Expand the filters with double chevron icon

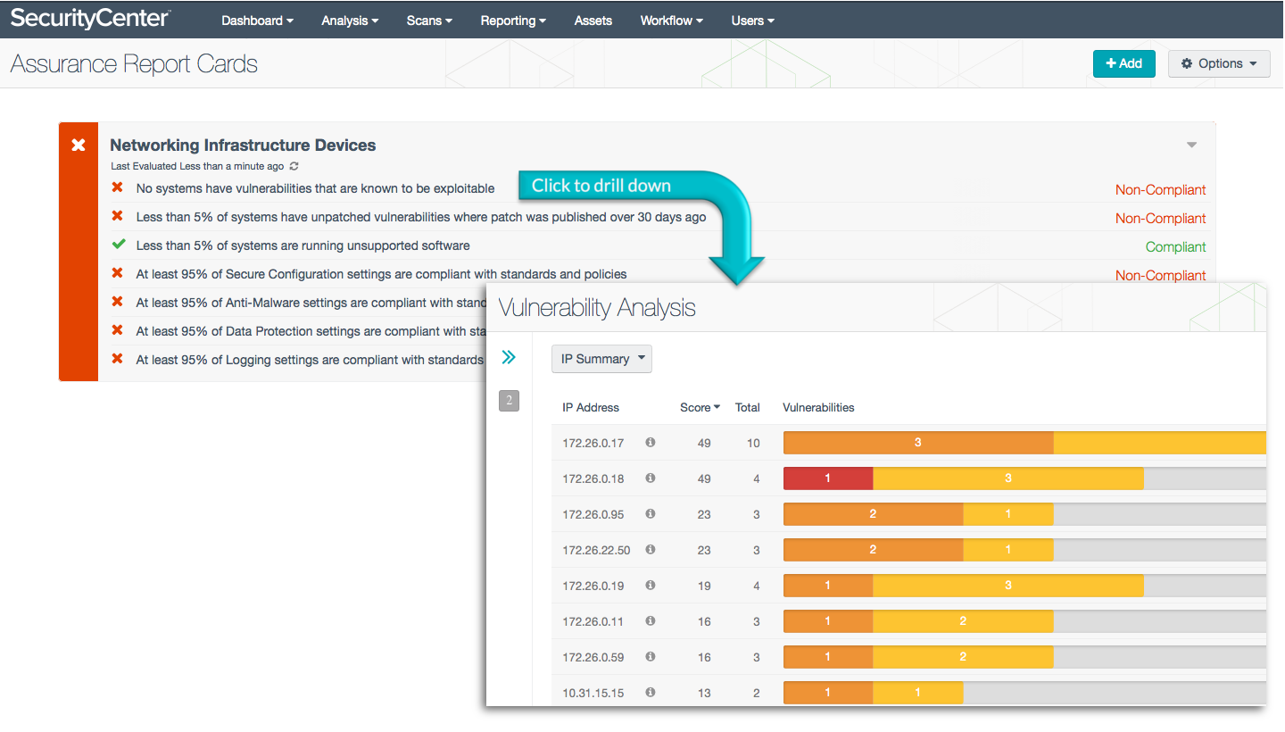click(x=509, y=357)
